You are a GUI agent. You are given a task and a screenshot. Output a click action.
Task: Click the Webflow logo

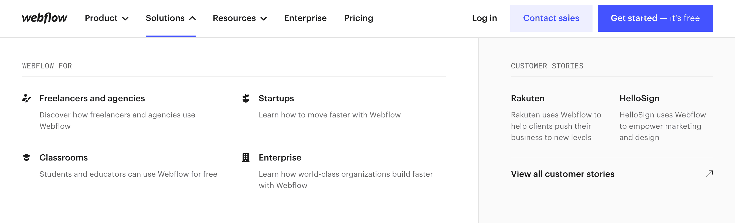point(45,18)
